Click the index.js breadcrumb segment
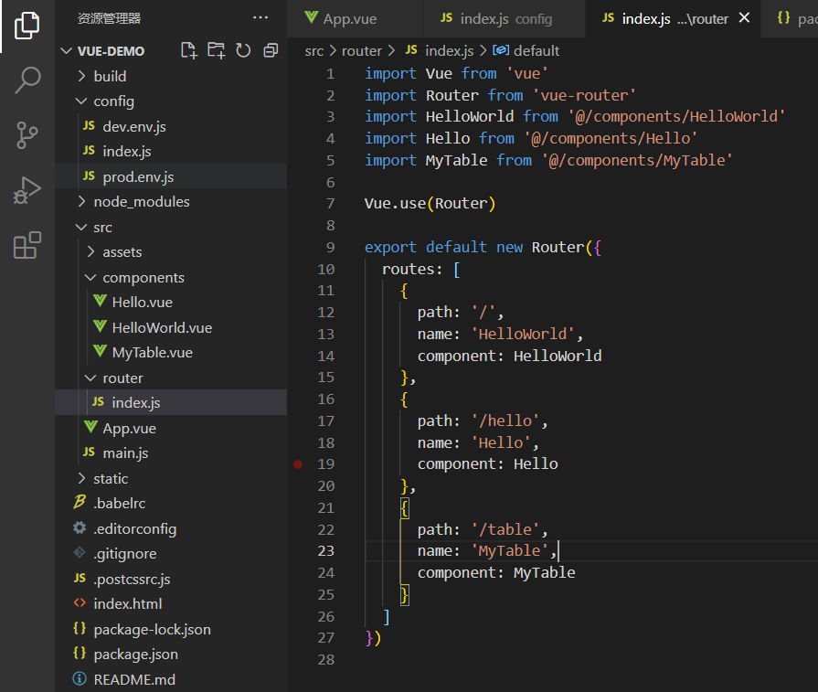The height and width of the screenshot is (692, 818). tap(440, 51)
